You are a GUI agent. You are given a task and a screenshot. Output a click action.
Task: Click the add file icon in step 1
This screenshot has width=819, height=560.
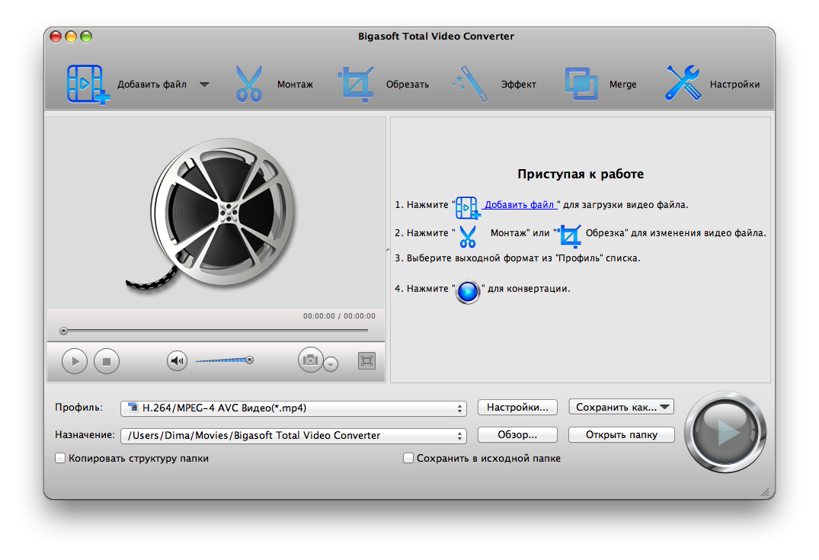click(x=468, y=207)
